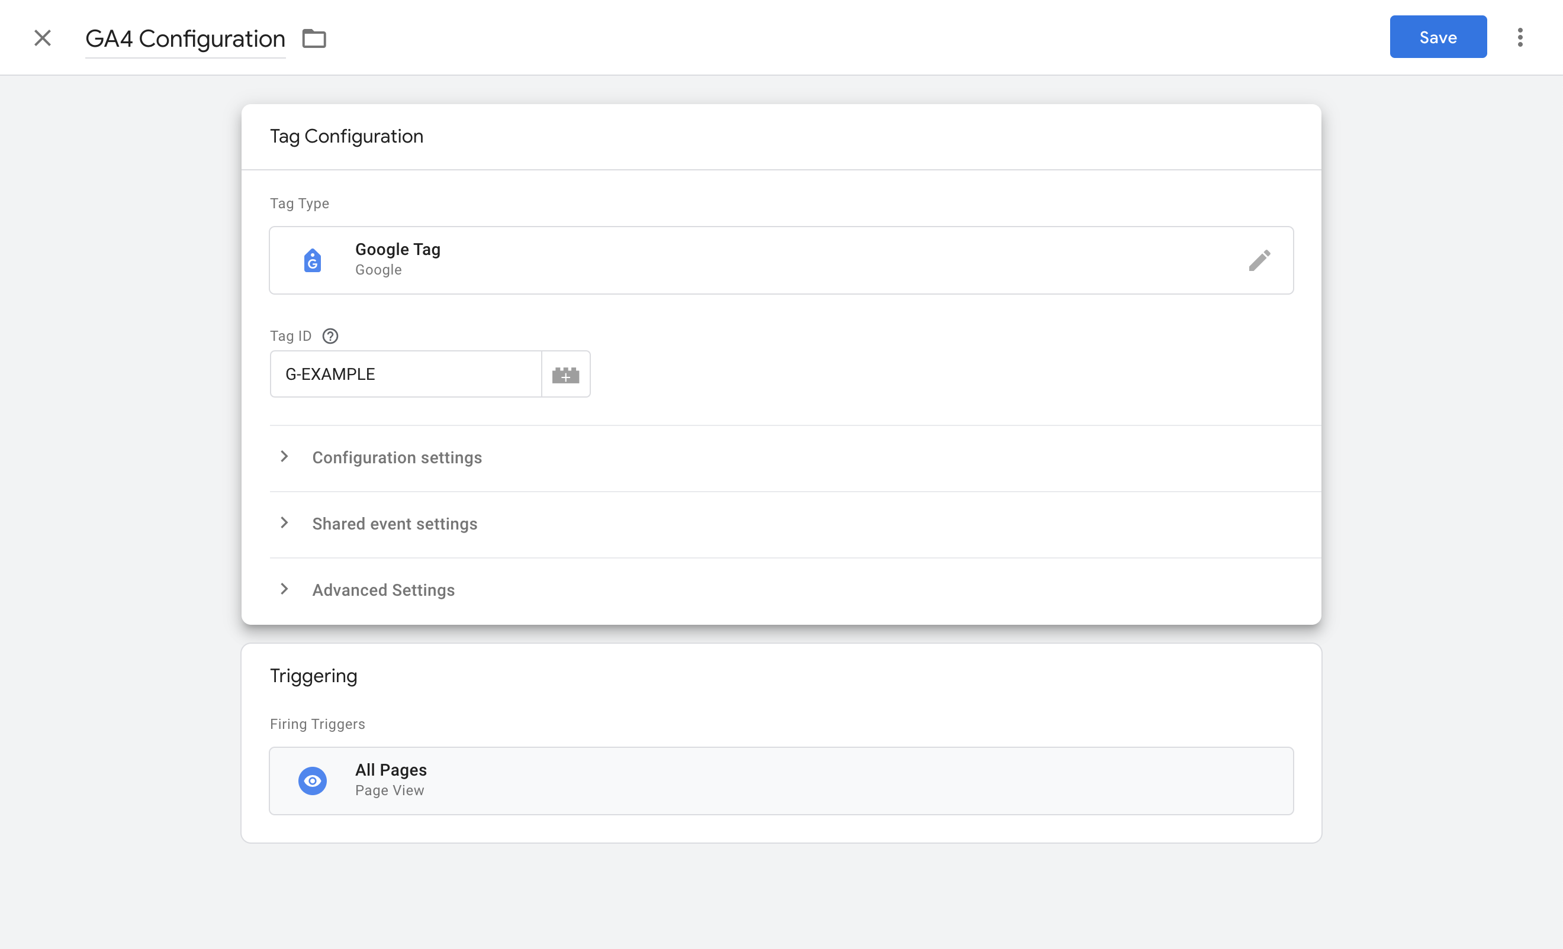The height and width of the screenshot is (949, 1563).
Task: Click the All Pages trigger eye icon
Action: click(313, 781)
